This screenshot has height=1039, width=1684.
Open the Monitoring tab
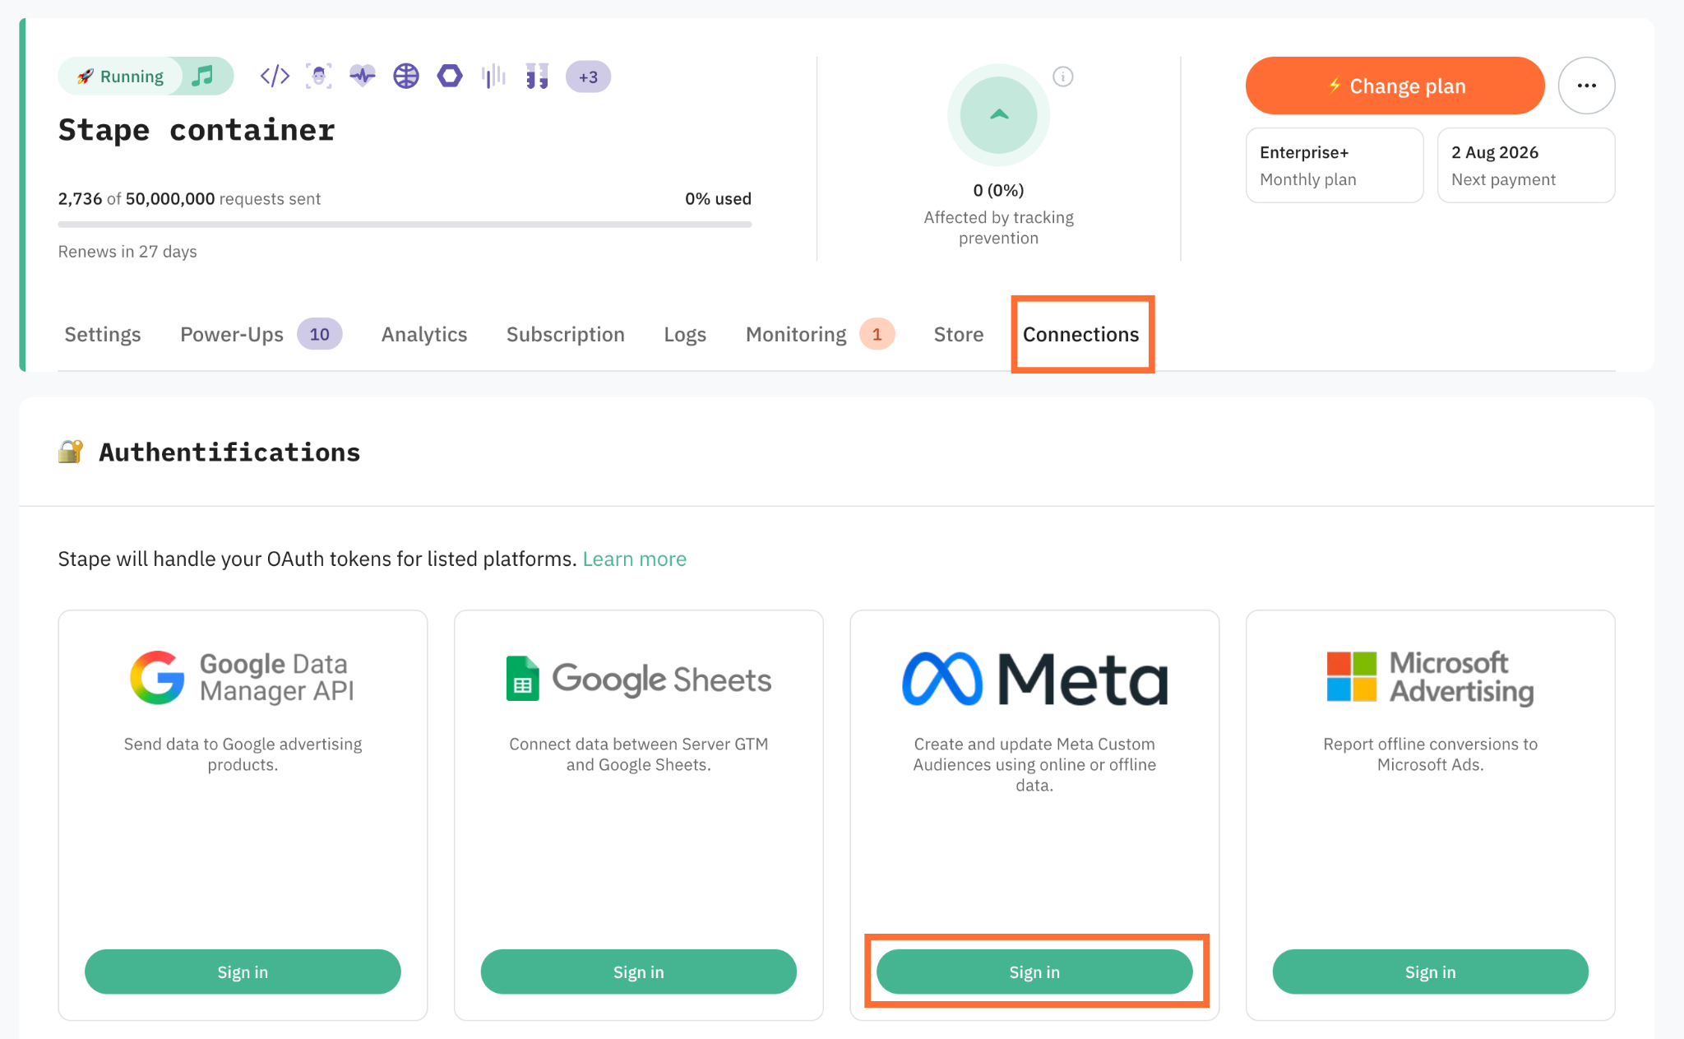[820, 334]
